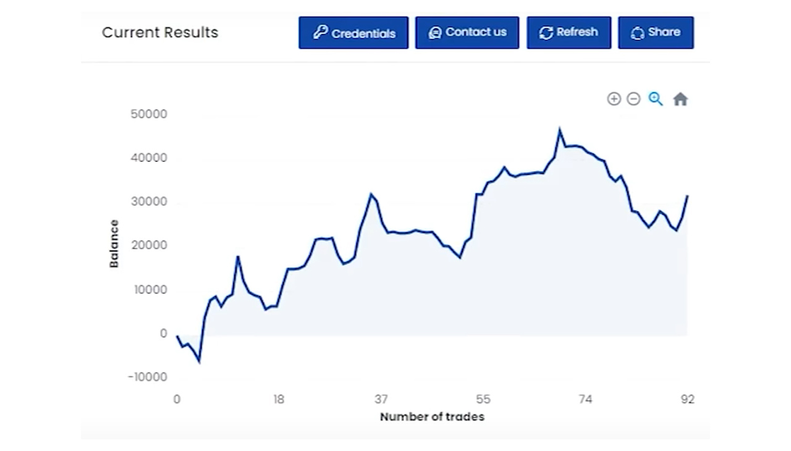Viewport: 791px width, 451px height.
Task: Click the zoom in plus icon
Action: (614, 99)
